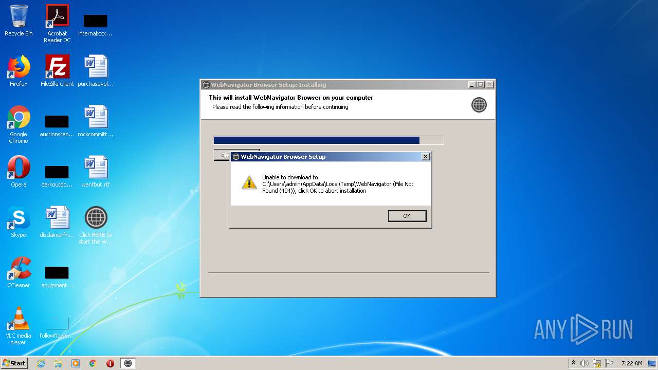658x370 pixels.
Task: Open the Windows Start menu
Action: point(14,363)
